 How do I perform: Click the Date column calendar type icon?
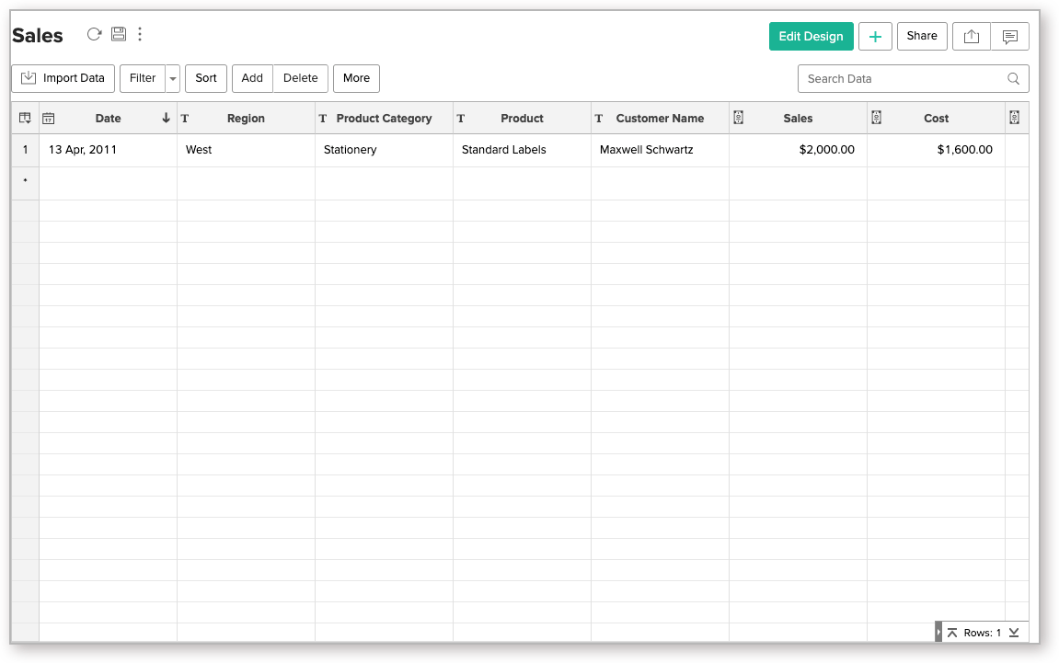click(x=49, y=119)
